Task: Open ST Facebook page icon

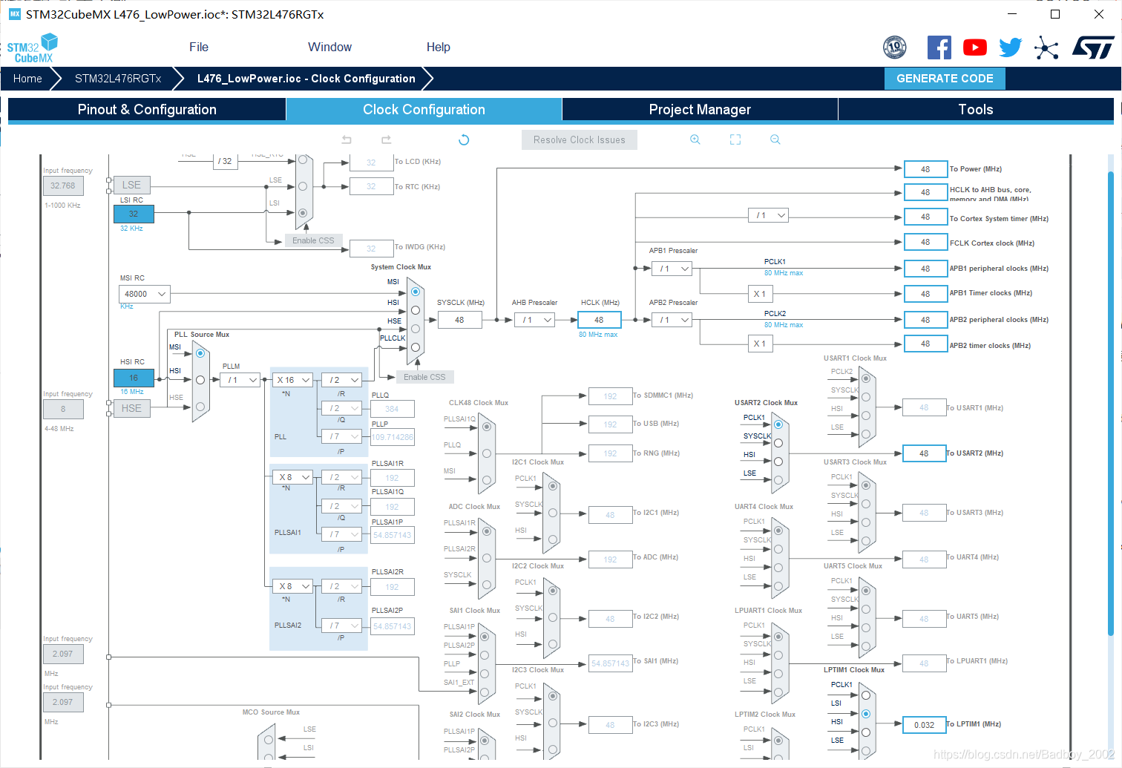Action: pyautogui.click(x=939, y=47)
